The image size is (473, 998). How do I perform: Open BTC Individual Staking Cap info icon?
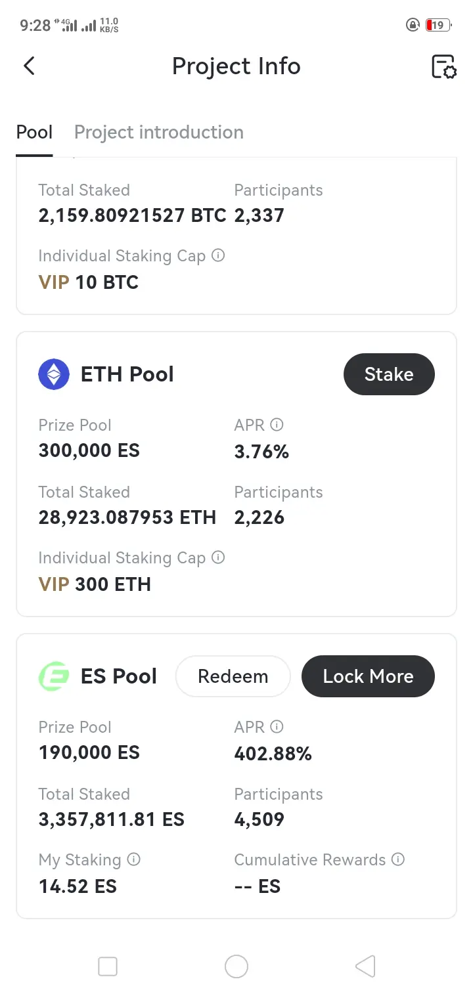218,255
